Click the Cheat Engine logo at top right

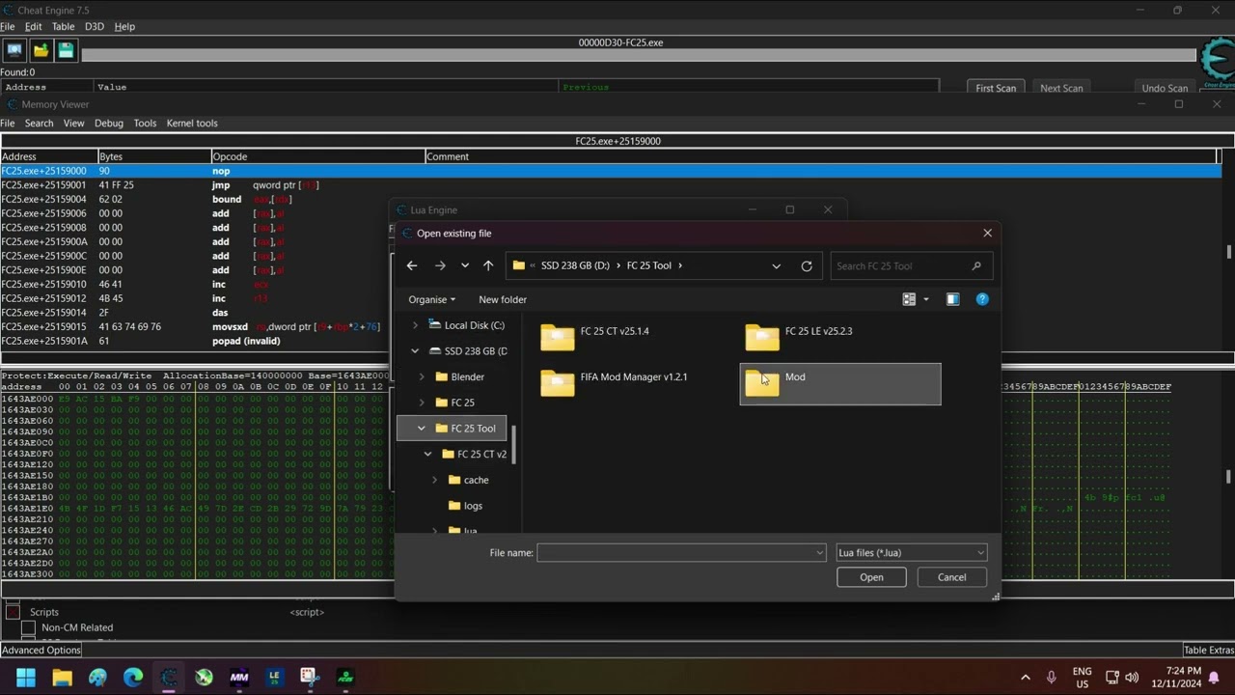tap(1218, 63)
